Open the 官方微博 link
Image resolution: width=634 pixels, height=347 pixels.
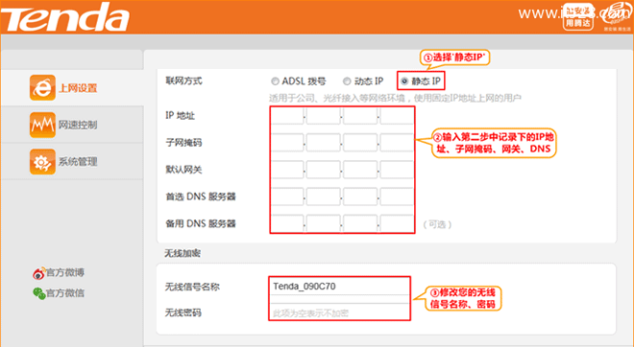(65, 273)
